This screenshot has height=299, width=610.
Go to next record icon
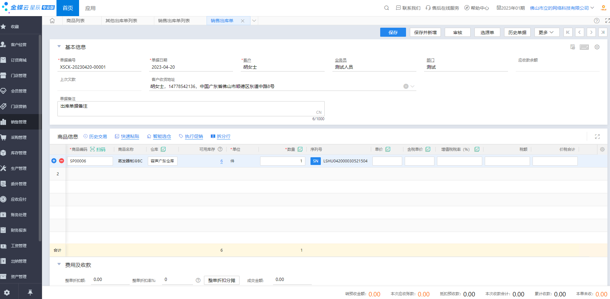(591, 32)
